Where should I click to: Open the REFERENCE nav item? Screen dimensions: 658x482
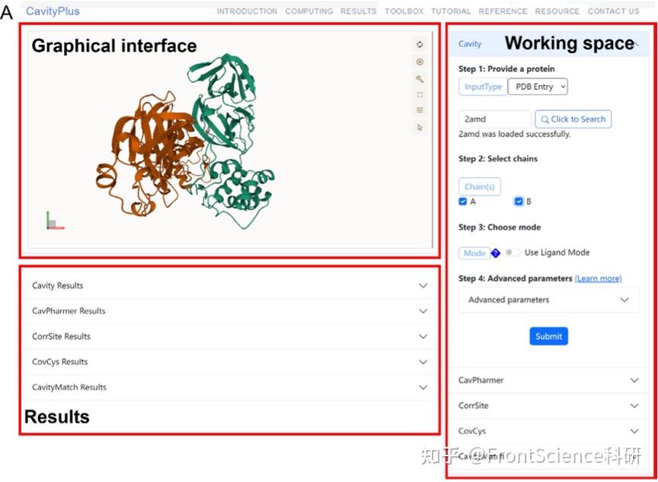(503, 11)
